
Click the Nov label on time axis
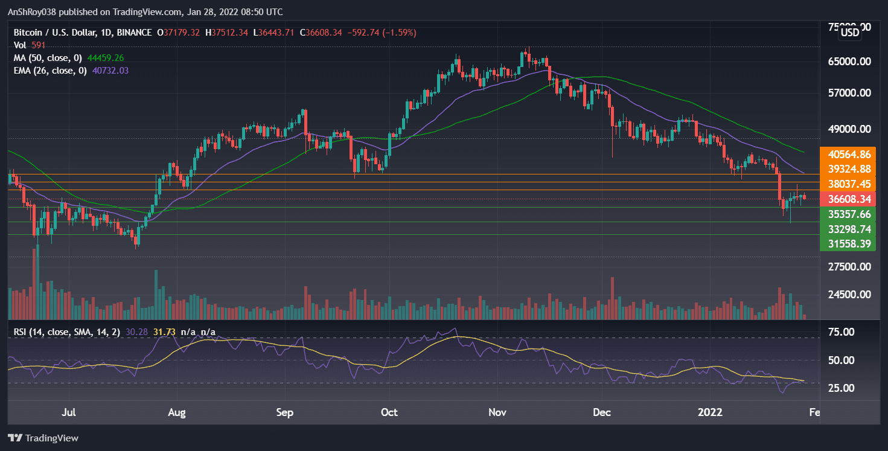497,412
